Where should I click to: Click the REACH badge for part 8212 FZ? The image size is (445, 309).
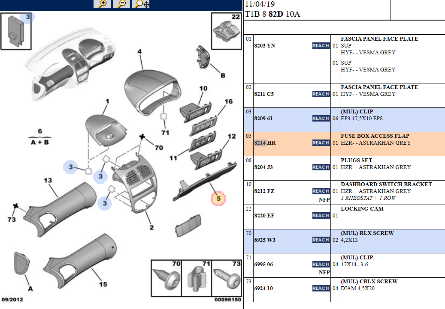pyautogui.click(x=321, y=191)
